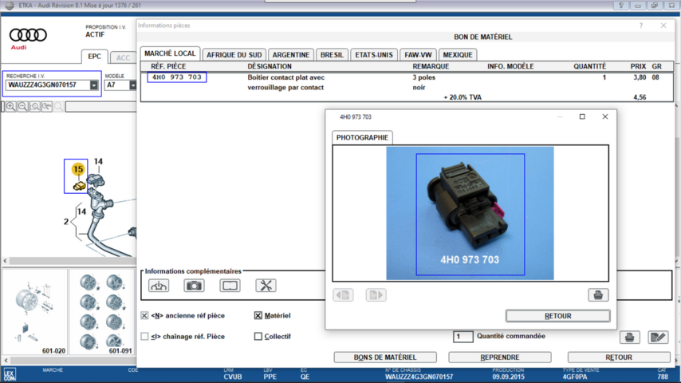This screenshot has width=681, height=383.
Task: Click the Informations pièces help question mark
Action: click(641, 26)
